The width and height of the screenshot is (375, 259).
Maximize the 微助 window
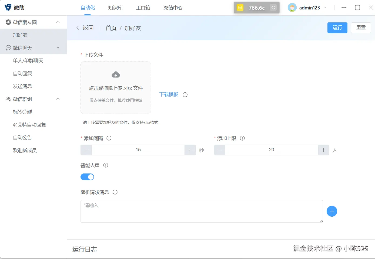pos(357,8)
